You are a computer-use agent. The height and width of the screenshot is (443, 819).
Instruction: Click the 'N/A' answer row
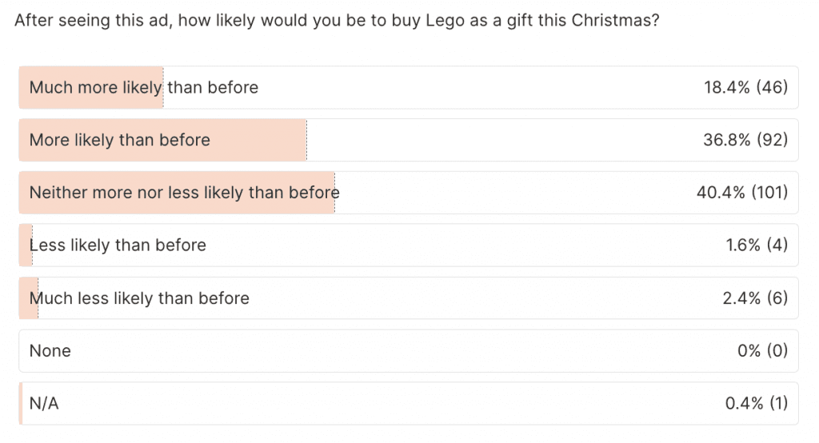408,404
